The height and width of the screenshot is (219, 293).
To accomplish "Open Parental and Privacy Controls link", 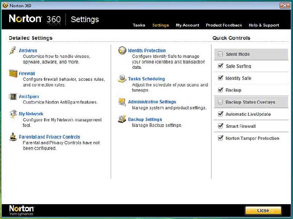I will coord(49,137).
